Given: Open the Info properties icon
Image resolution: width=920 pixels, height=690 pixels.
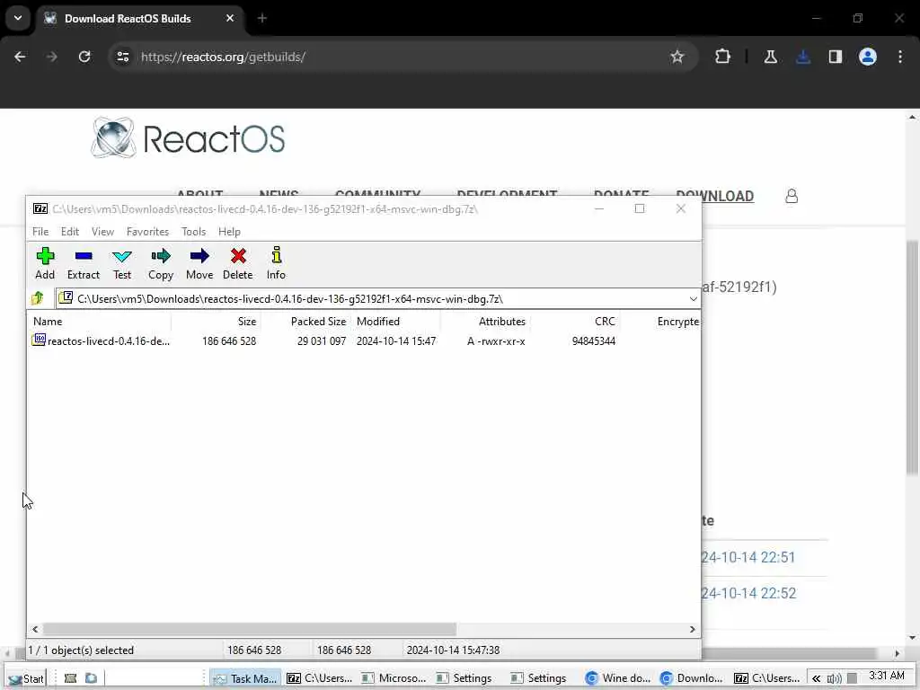Looking at the screenshot, I should point(276,263).
